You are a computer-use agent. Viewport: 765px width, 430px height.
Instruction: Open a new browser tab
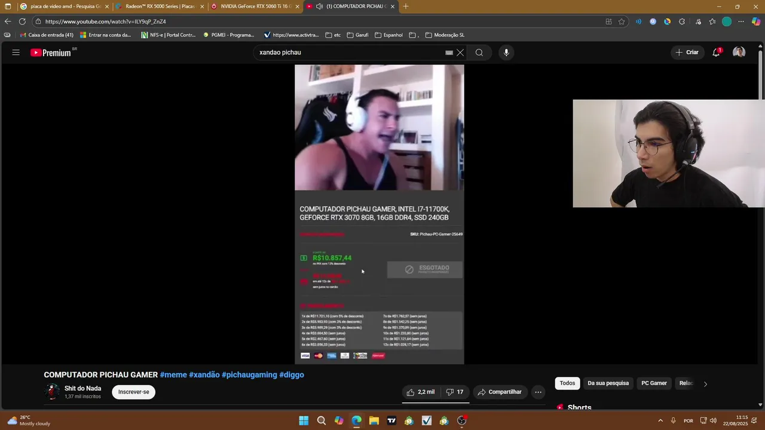(x=406, y=6)
